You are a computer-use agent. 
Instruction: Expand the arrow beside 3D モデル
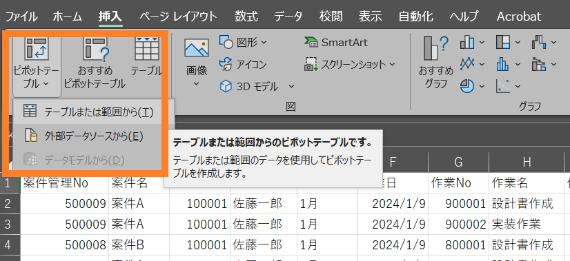[x=291, y=87]
